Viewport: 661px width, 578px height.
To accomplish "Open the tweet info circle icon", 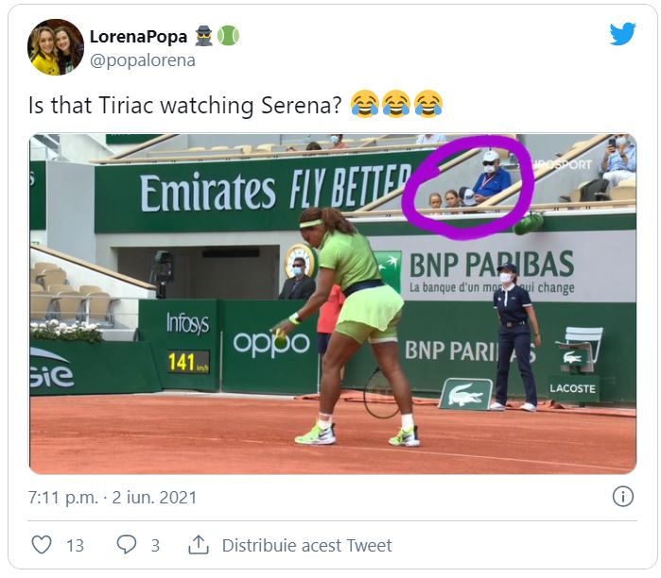I will pos(622,496).
